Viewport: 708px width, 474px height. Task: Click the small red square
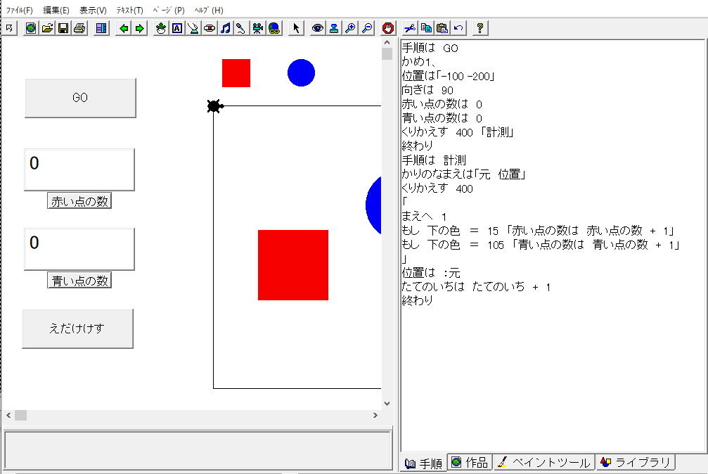236,72
